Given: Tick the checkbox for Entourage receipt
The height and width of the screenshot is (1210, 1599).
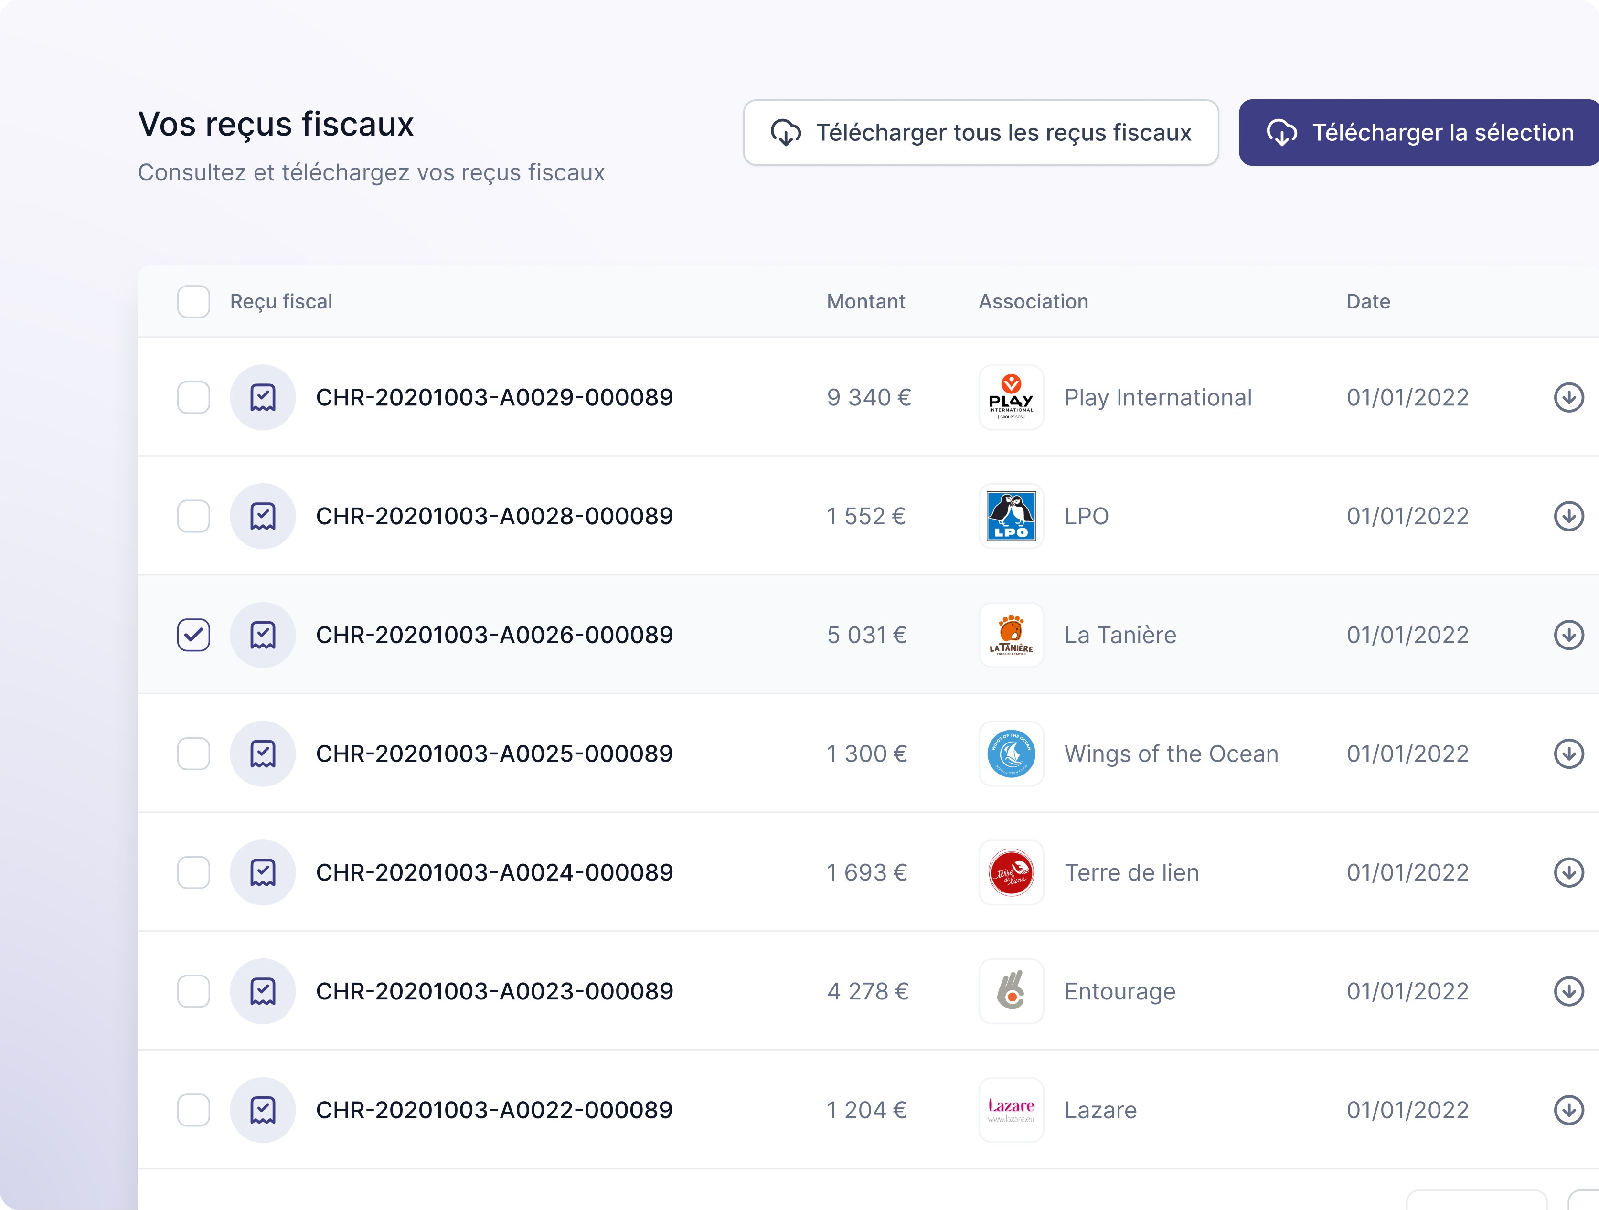Looking at the screenshot, I should 193,991.
